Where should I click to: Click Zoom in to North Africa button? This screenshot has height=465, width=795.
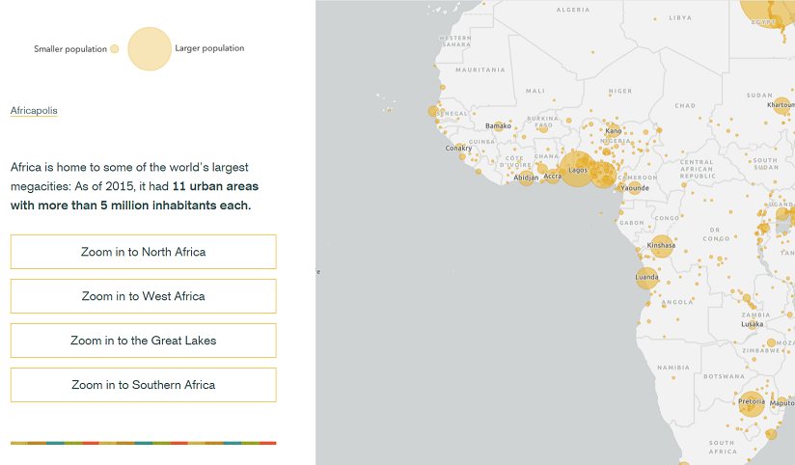pos(144,252)
